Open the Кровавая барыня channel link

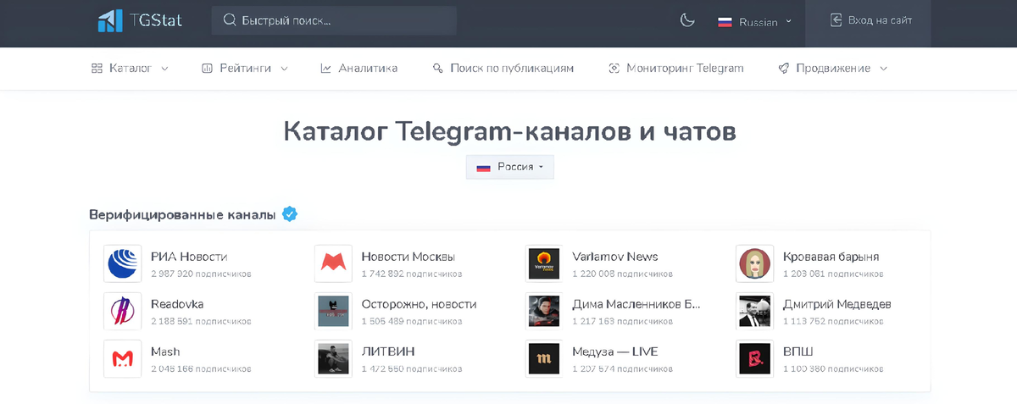click(831, 257)
